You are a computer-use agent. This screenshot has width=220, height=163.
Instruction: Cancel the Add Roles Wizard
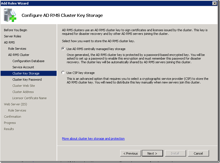(198, 153)
